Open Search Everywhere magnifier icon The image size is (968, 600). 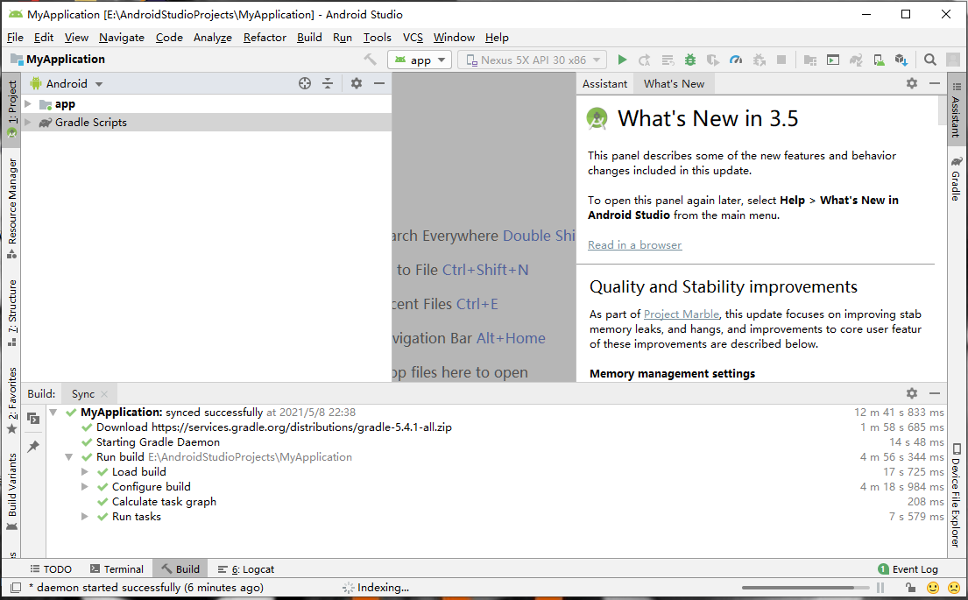929,60
